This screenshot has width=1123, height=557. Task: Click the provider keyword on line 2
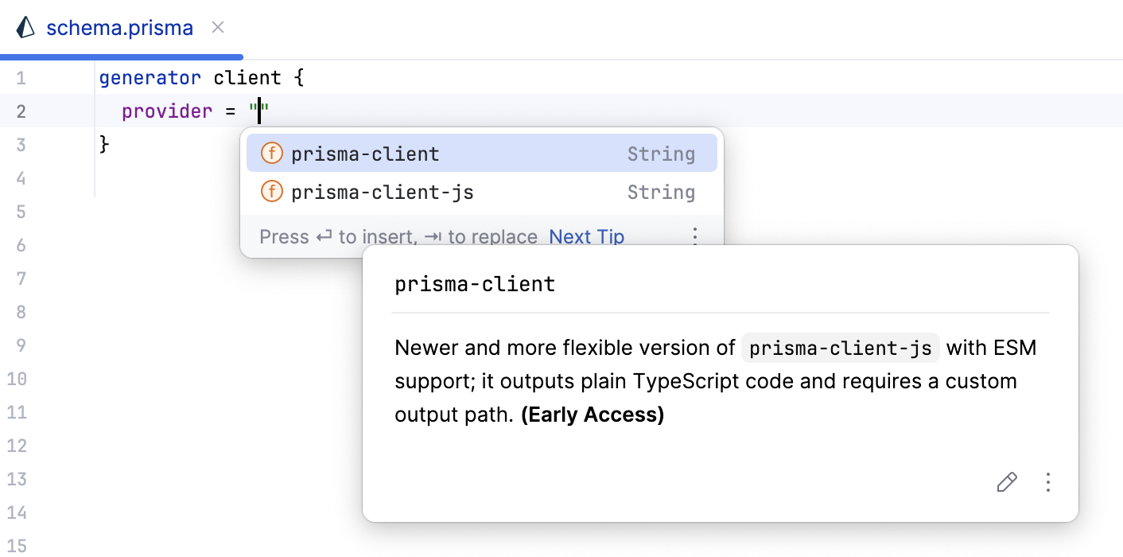coord(166,111)
